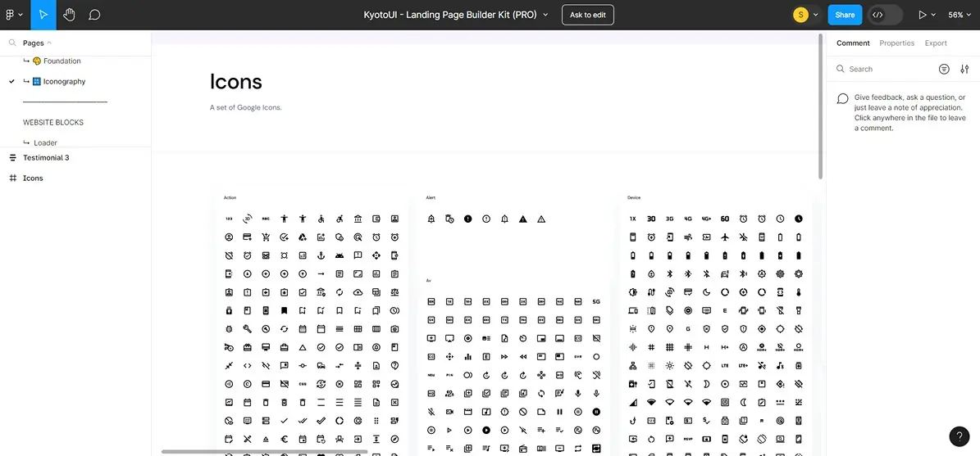Click the pages search magnifier icon
This screenshot has width=980, height=456.
click(x=11, y=43)
